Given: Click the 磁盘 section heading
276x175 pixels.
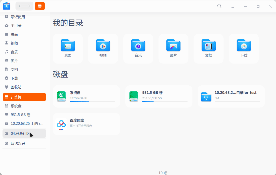Looking at the screenshot, I should click(x=60, y=74).
